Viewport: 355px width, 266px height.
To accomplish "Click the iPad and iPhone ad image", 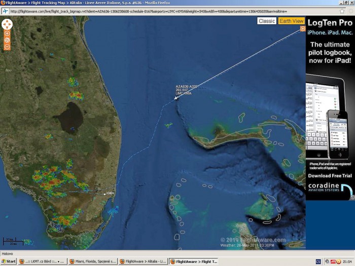I will [x=328, y=117].
